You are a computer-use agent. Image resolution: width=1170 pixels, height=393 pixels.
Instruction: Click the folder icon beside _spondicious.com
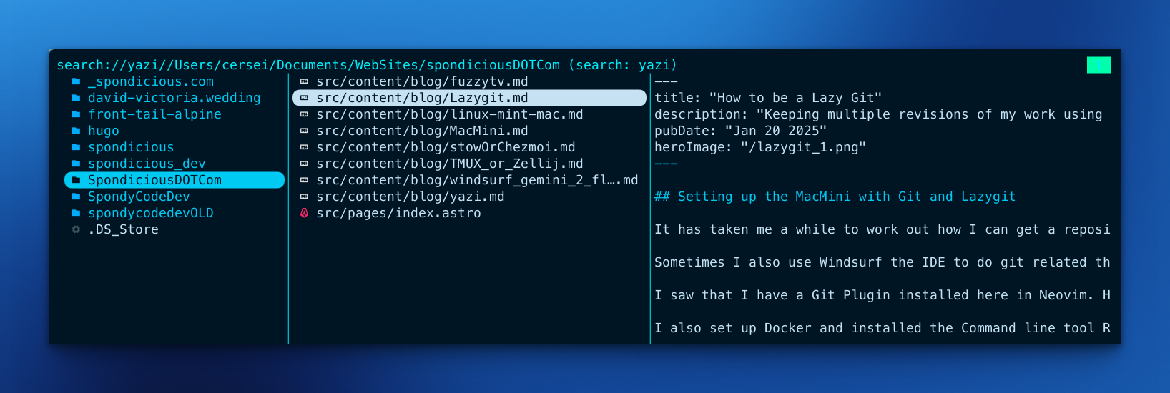tap(76, 81)
